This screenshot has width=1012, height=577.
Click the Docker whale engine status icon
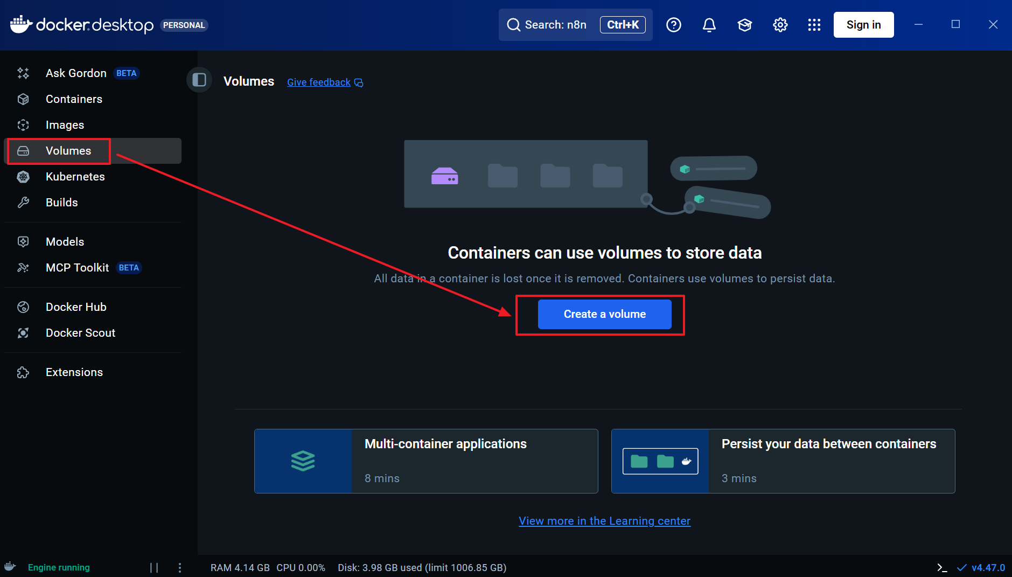(10, 567)
